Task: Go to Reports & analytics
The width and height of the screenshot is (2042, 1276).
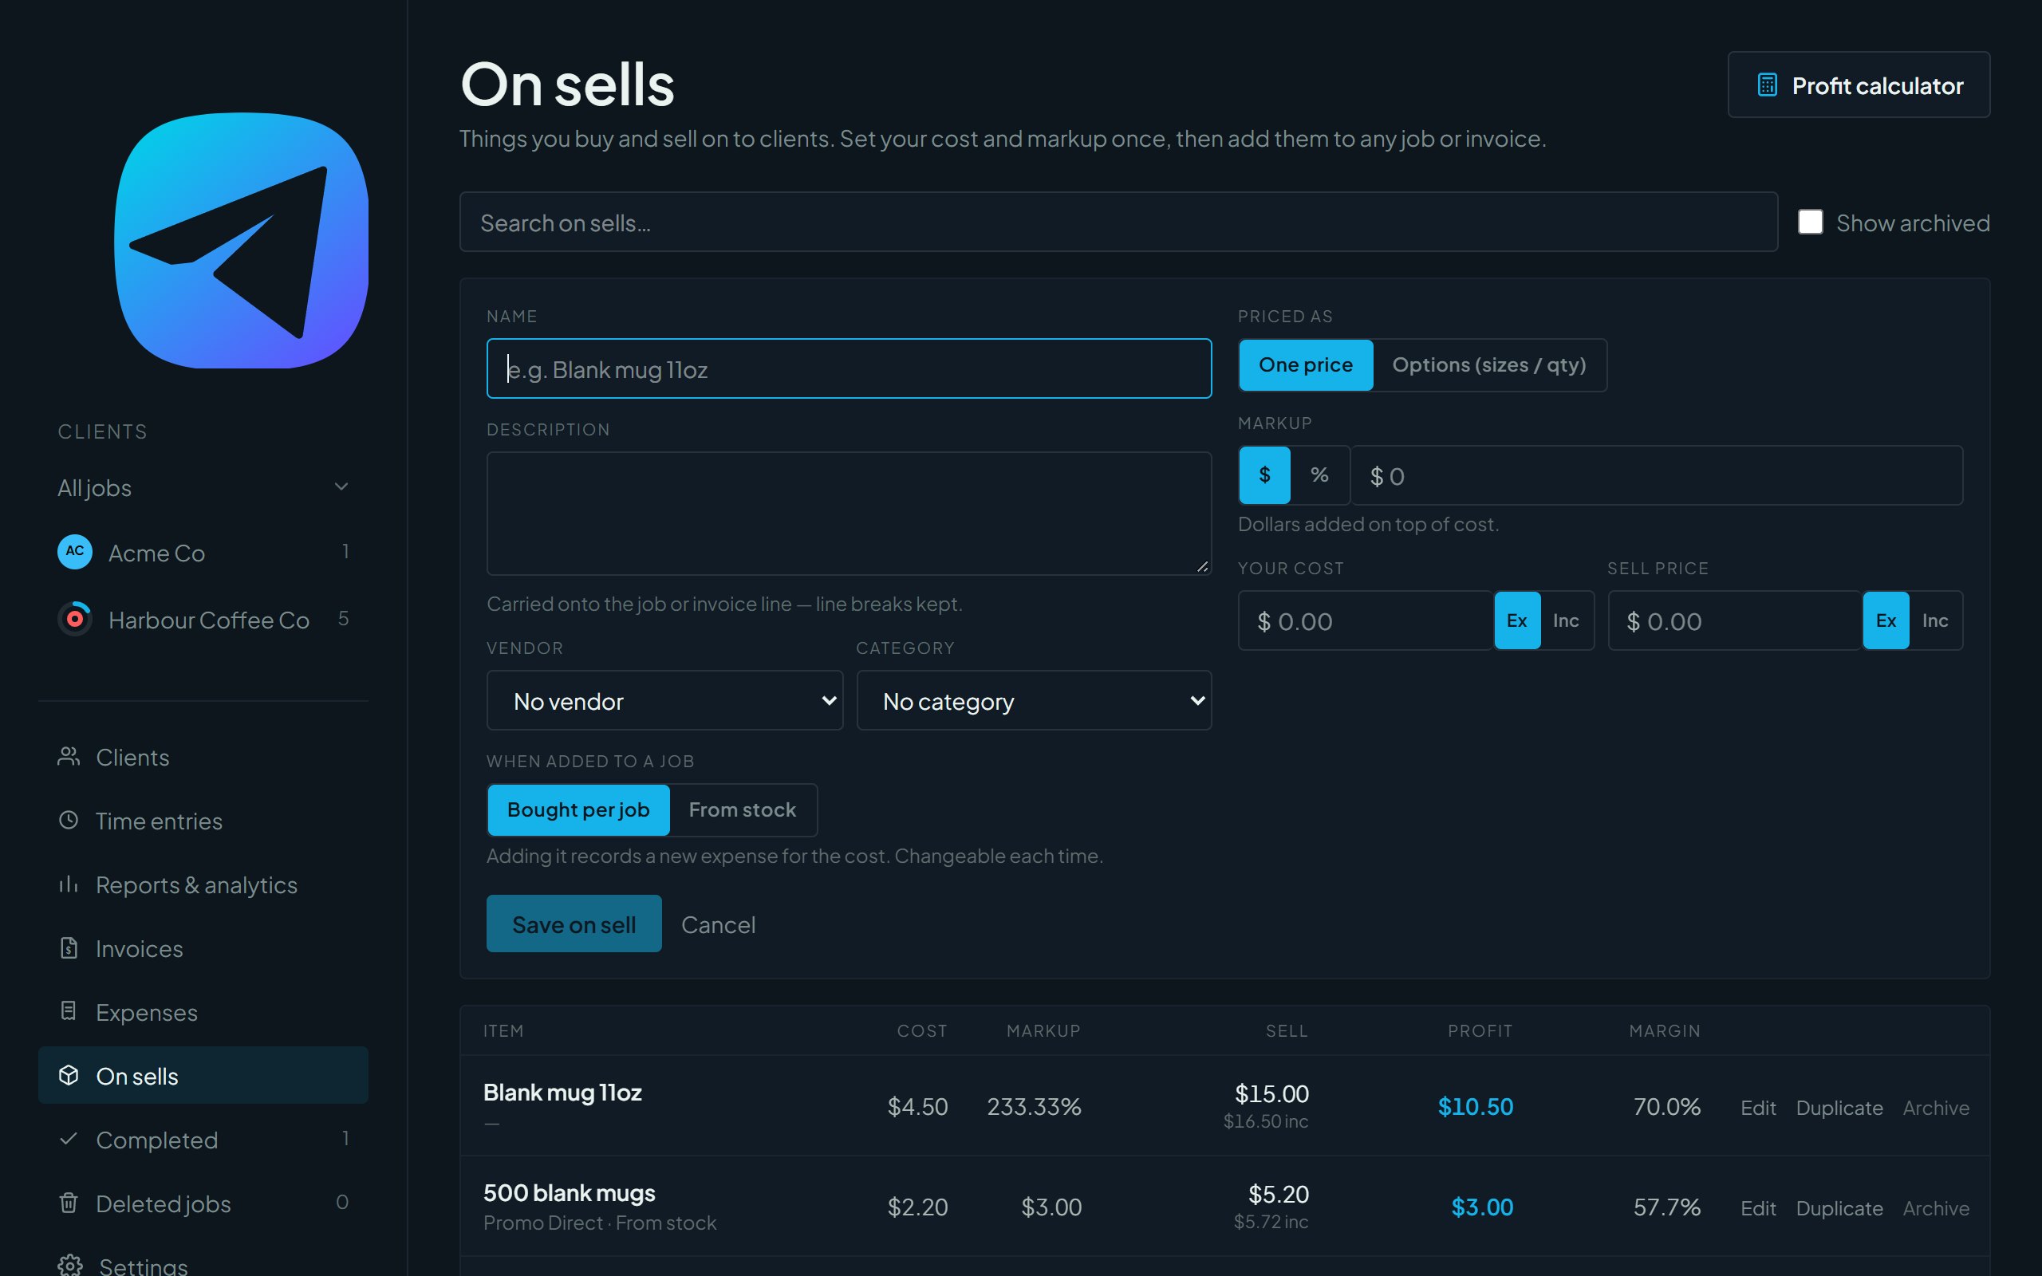Action: (203, 884)
